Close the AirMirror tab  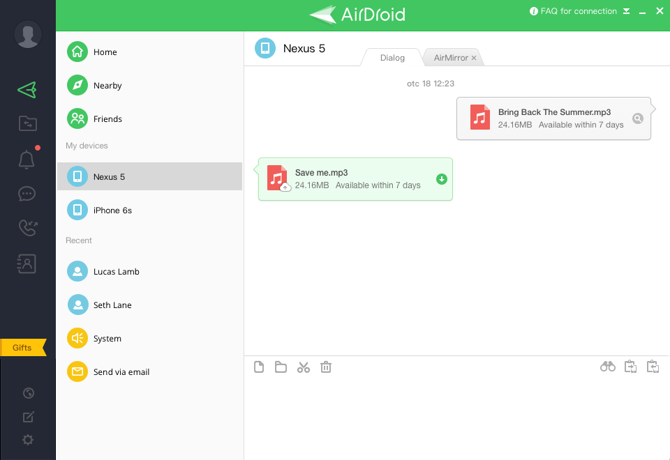[474, 58]
